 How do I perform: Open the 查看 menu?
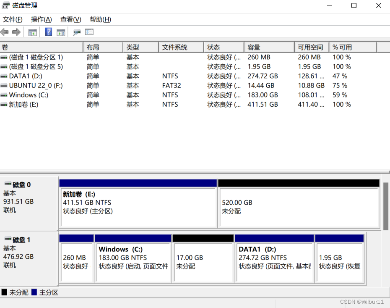(70, 19)
